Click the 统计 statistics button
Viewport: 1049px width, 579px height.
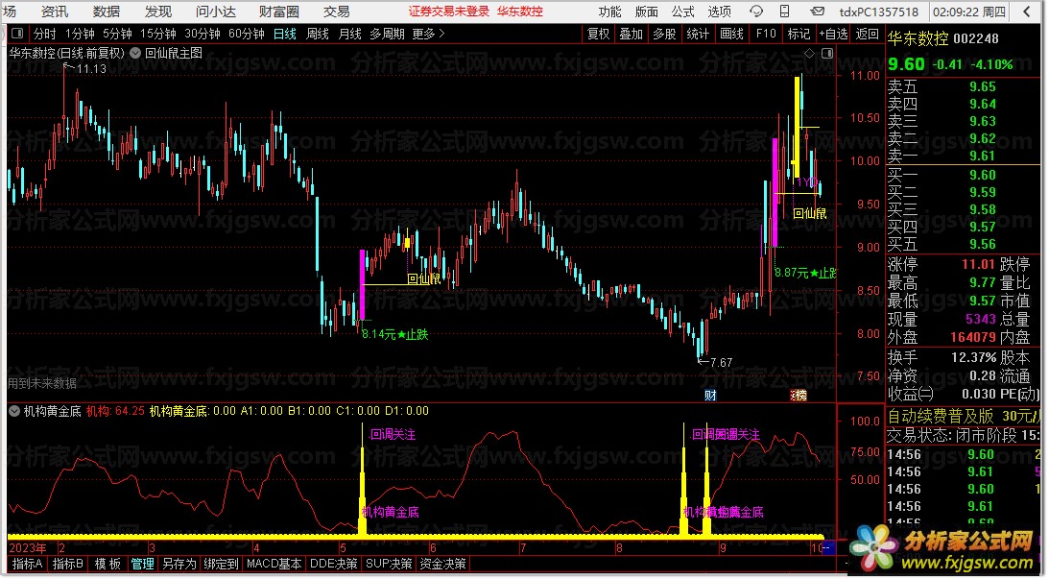point(698,34)
